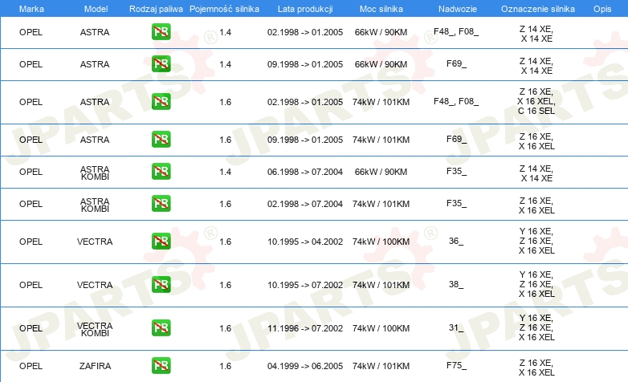Click the date range 11.1996 -> 07.2002
The height and width of the screenshot is (382, 628).
click(305, 328)
